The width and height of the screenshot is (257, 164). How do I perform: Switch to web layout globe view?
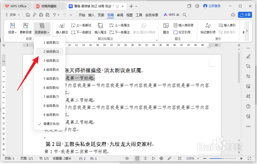pyautogui.click(x=161, y=158)
